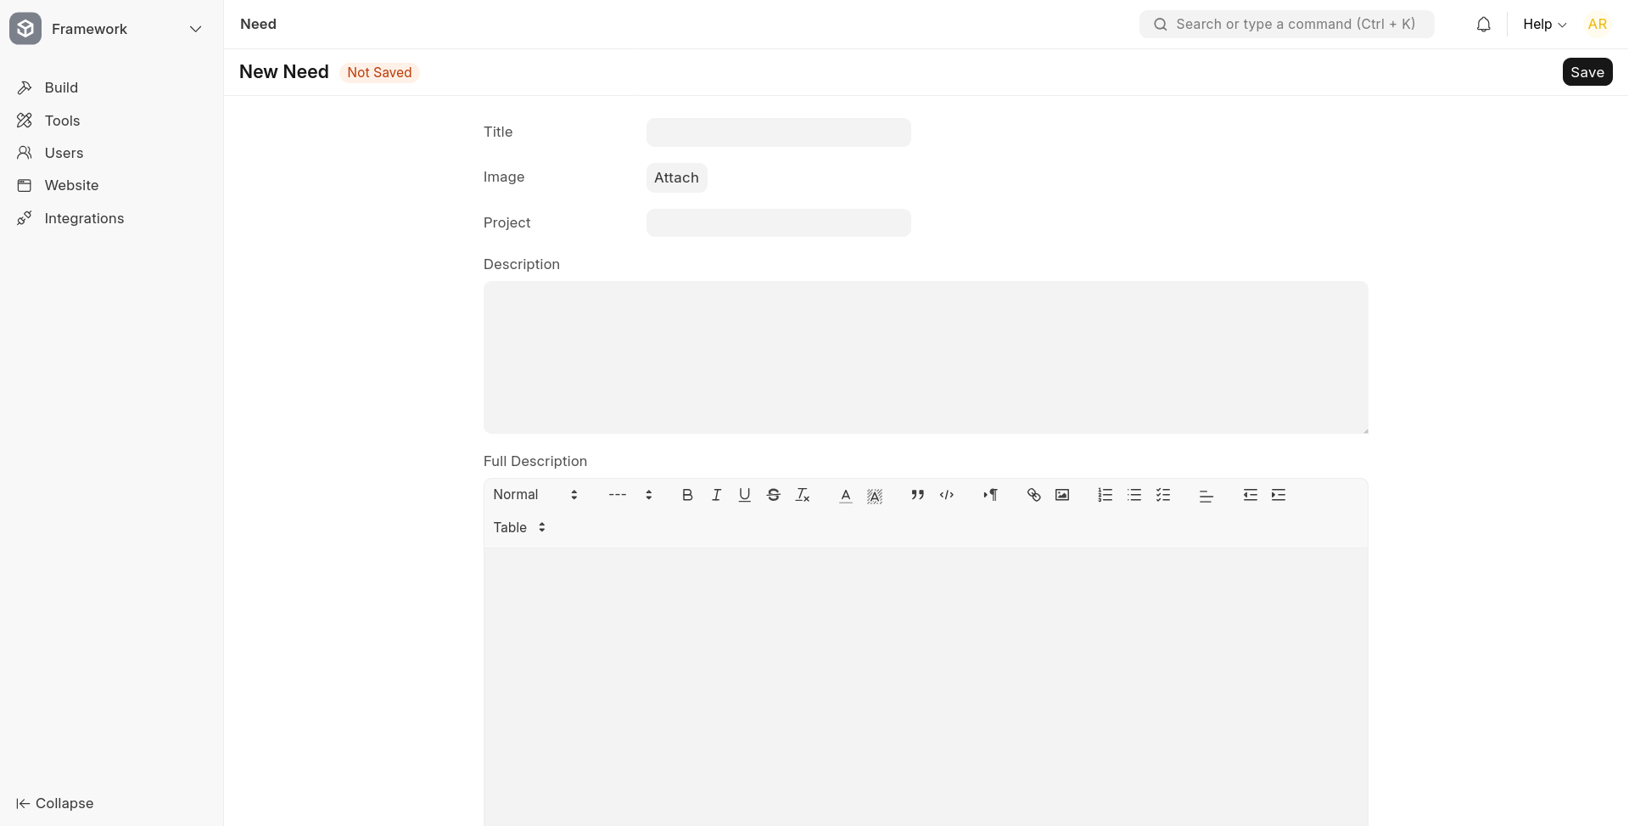Insert a blockquote
The height and width of the screenshot is (826, 1629).
[918, 495]
